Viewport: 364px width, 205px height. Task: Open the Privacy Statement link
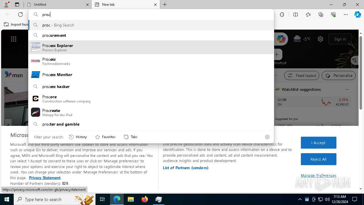[x=45, y=178]
